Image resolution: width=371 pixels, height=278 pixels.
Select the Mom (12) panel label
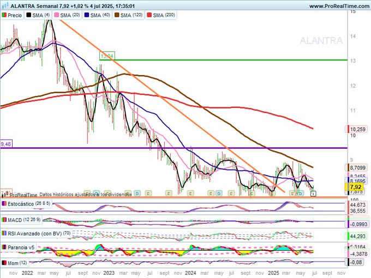(17, 263)
